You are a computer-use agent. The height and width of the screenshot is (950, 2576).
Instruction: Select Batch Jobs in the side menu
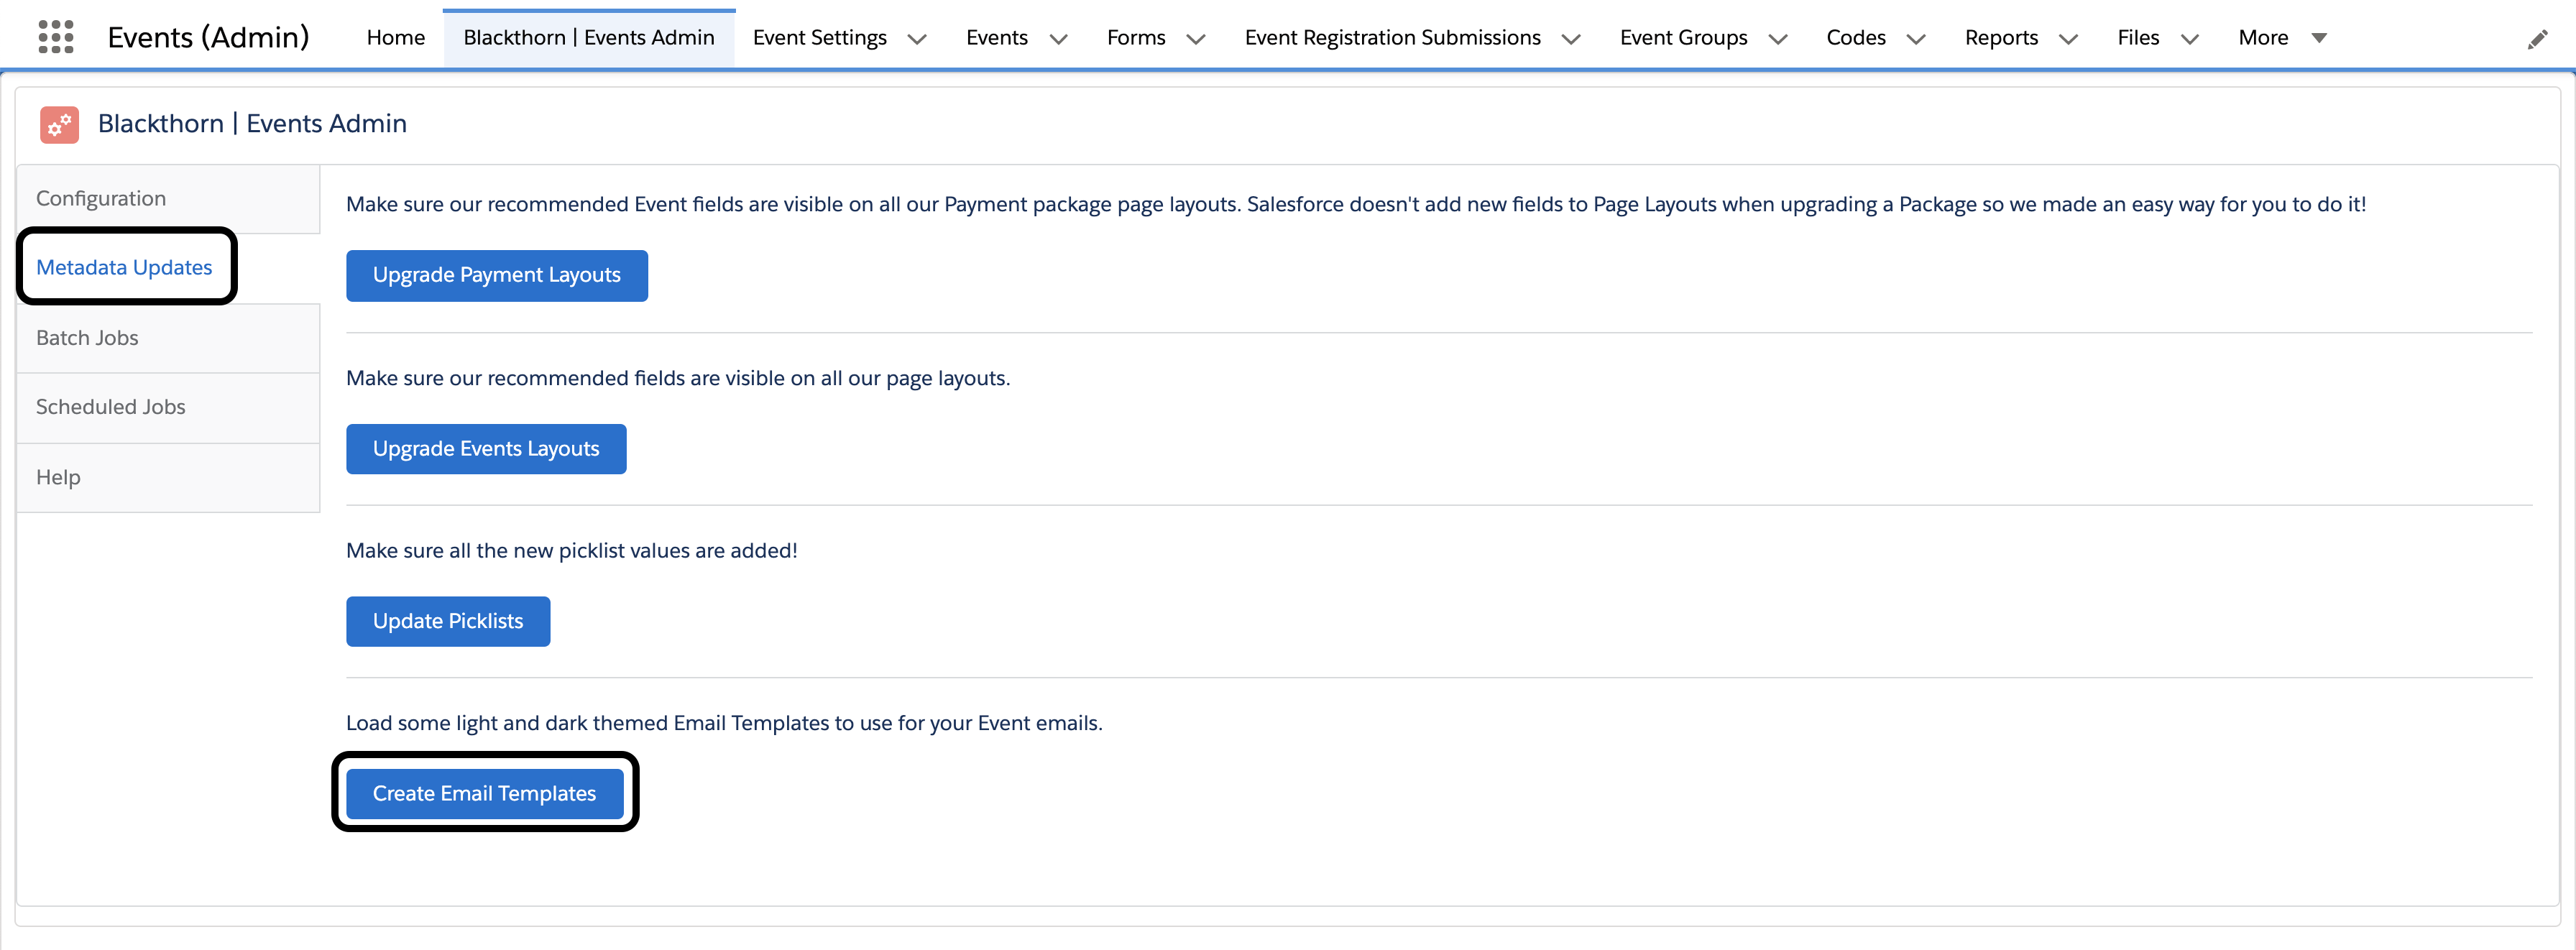click(x=168, y=338)
